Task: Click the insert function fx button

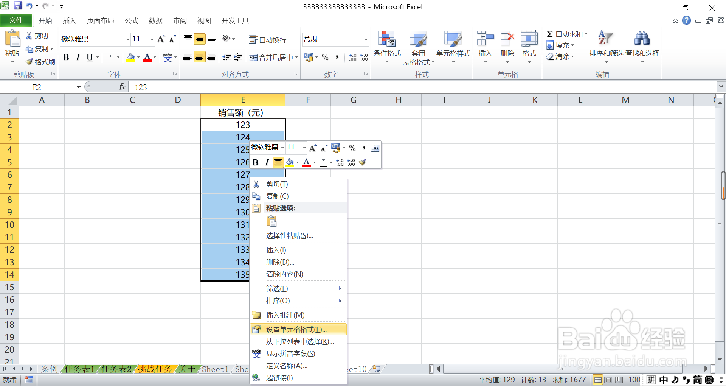Action: (122, 87)
